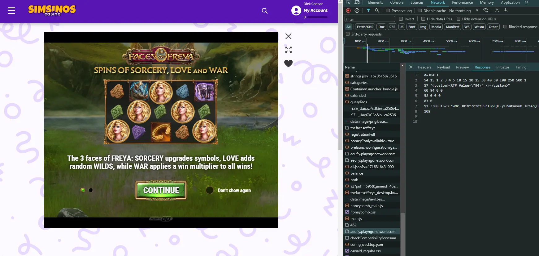The width and height of the screenshot is (539, 256).
Task: Check the 3rd-party requests box
Action: 348,34
